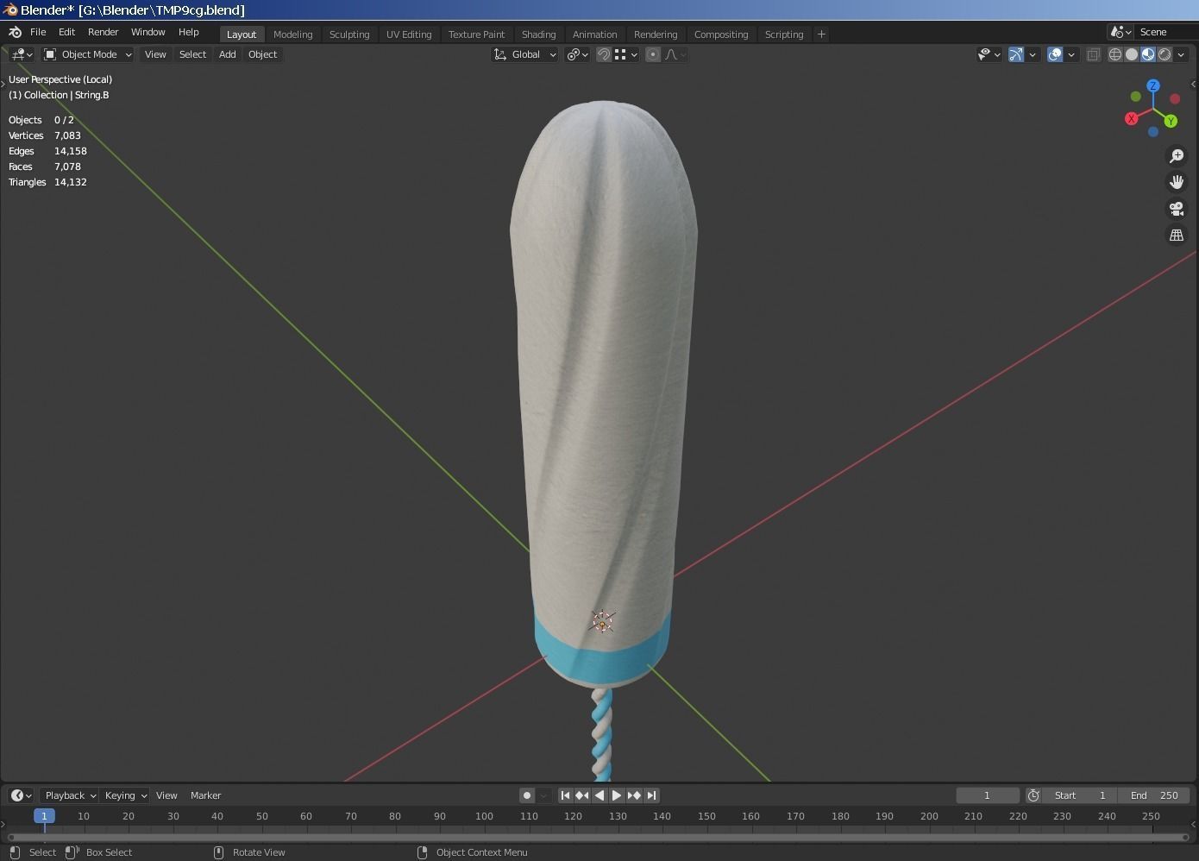The height and width of the screenshot is (861, 1199).
Task: Click the End frame 250 field
Action: tap(1154, 795)
